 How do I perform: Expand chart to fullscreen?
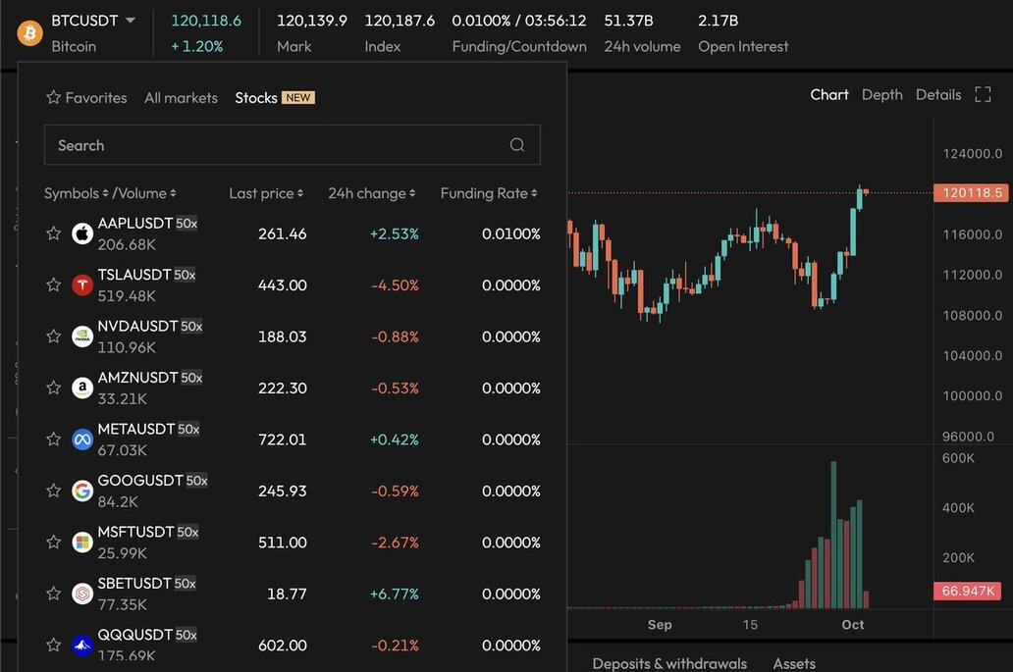[x=983, y=95]
